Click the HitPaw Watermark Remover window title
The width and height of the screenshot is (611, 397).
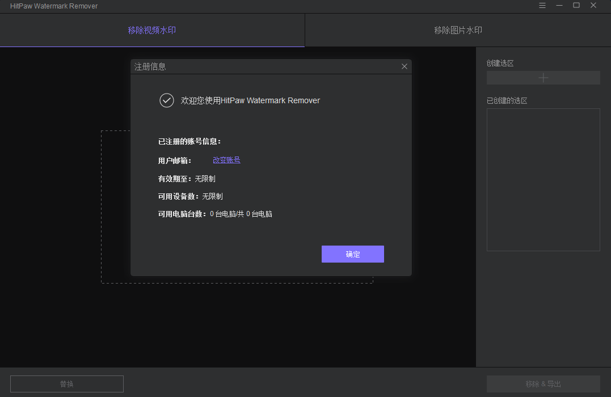point(54,6)
